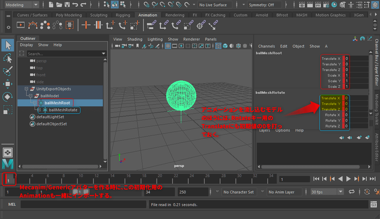Image resolution: width=380 pixels, height=219 pixels.
Task: Toggle wireframe display cube icon
Action: click(218, 46)
